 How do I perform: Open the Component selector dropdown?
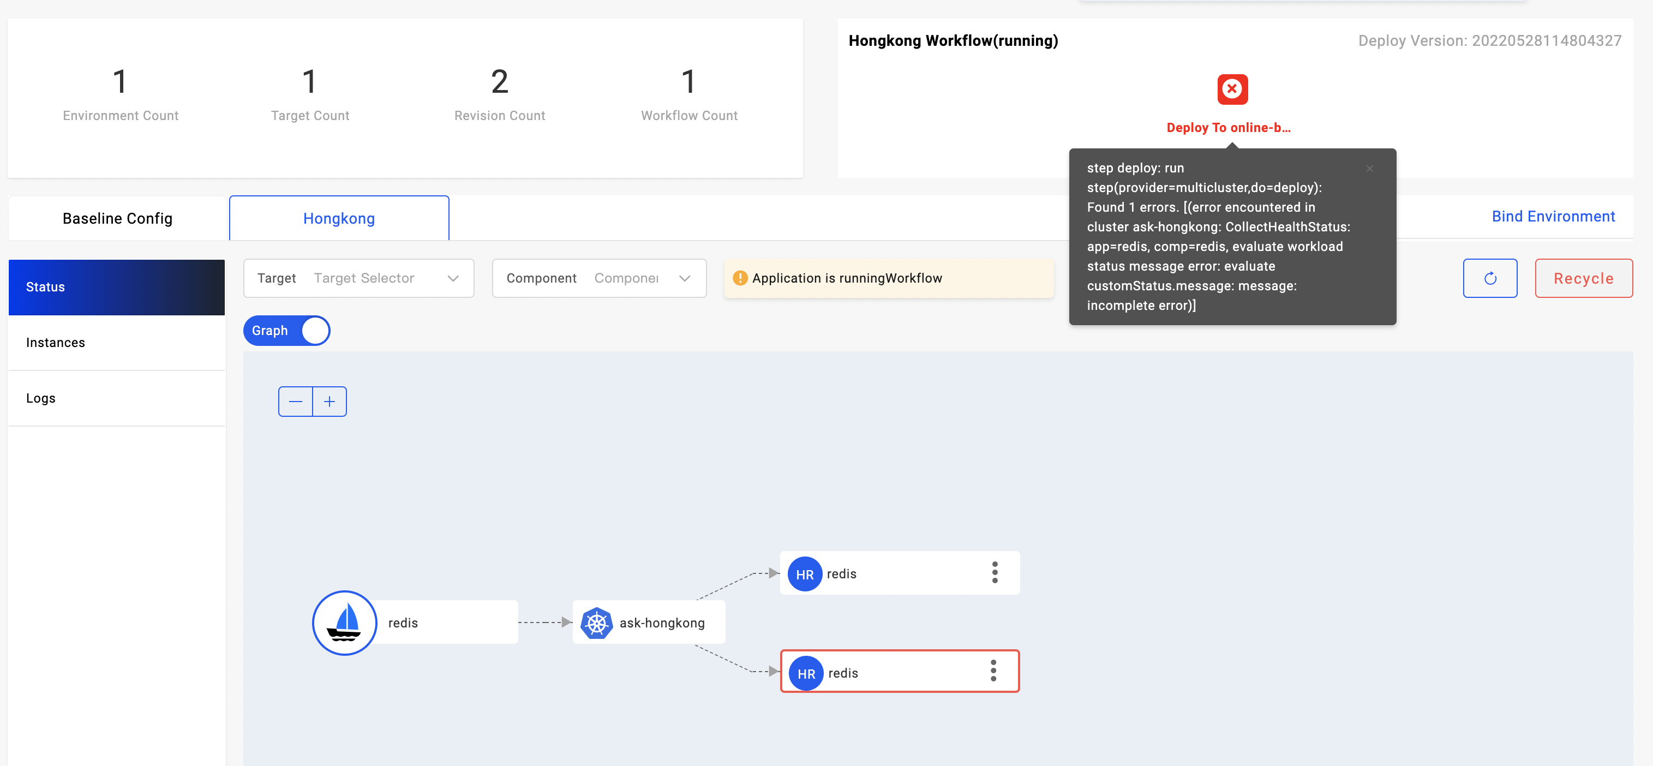point(598,278)
